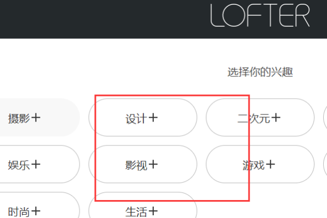The image size is (327, 218).
Task: Choose the 娱乐 interest label
Action: coord(19,165)
